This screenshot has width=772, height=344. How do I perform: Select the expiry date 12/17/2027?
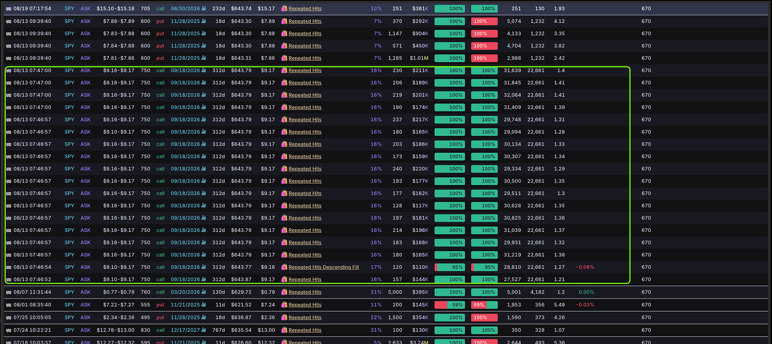(185, 330)
